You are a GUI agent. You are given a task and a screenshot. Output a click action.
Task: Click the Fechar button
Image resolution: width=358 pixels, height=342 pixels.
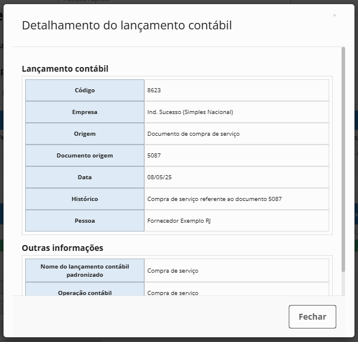click(312, 317)
